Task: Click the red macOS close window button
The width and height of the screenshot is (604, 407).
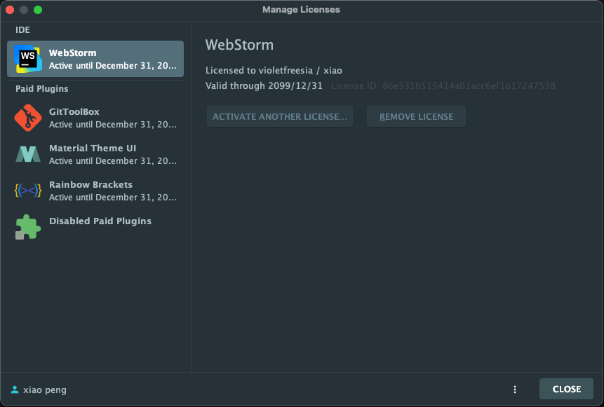Action: pos(10,10)
